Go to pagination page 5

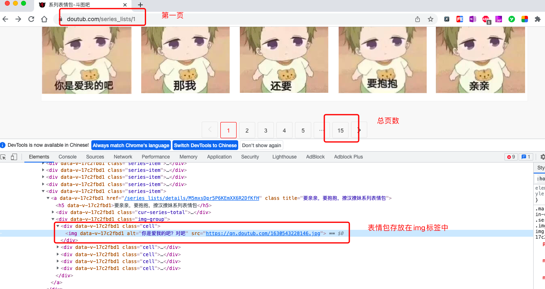[303, 130]
